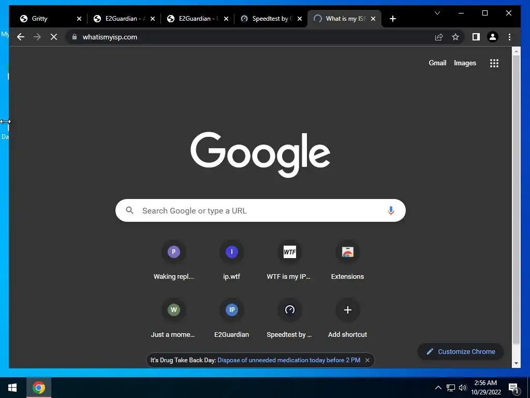
Task: Open the profile avatar menu
Action: [493, 37]
